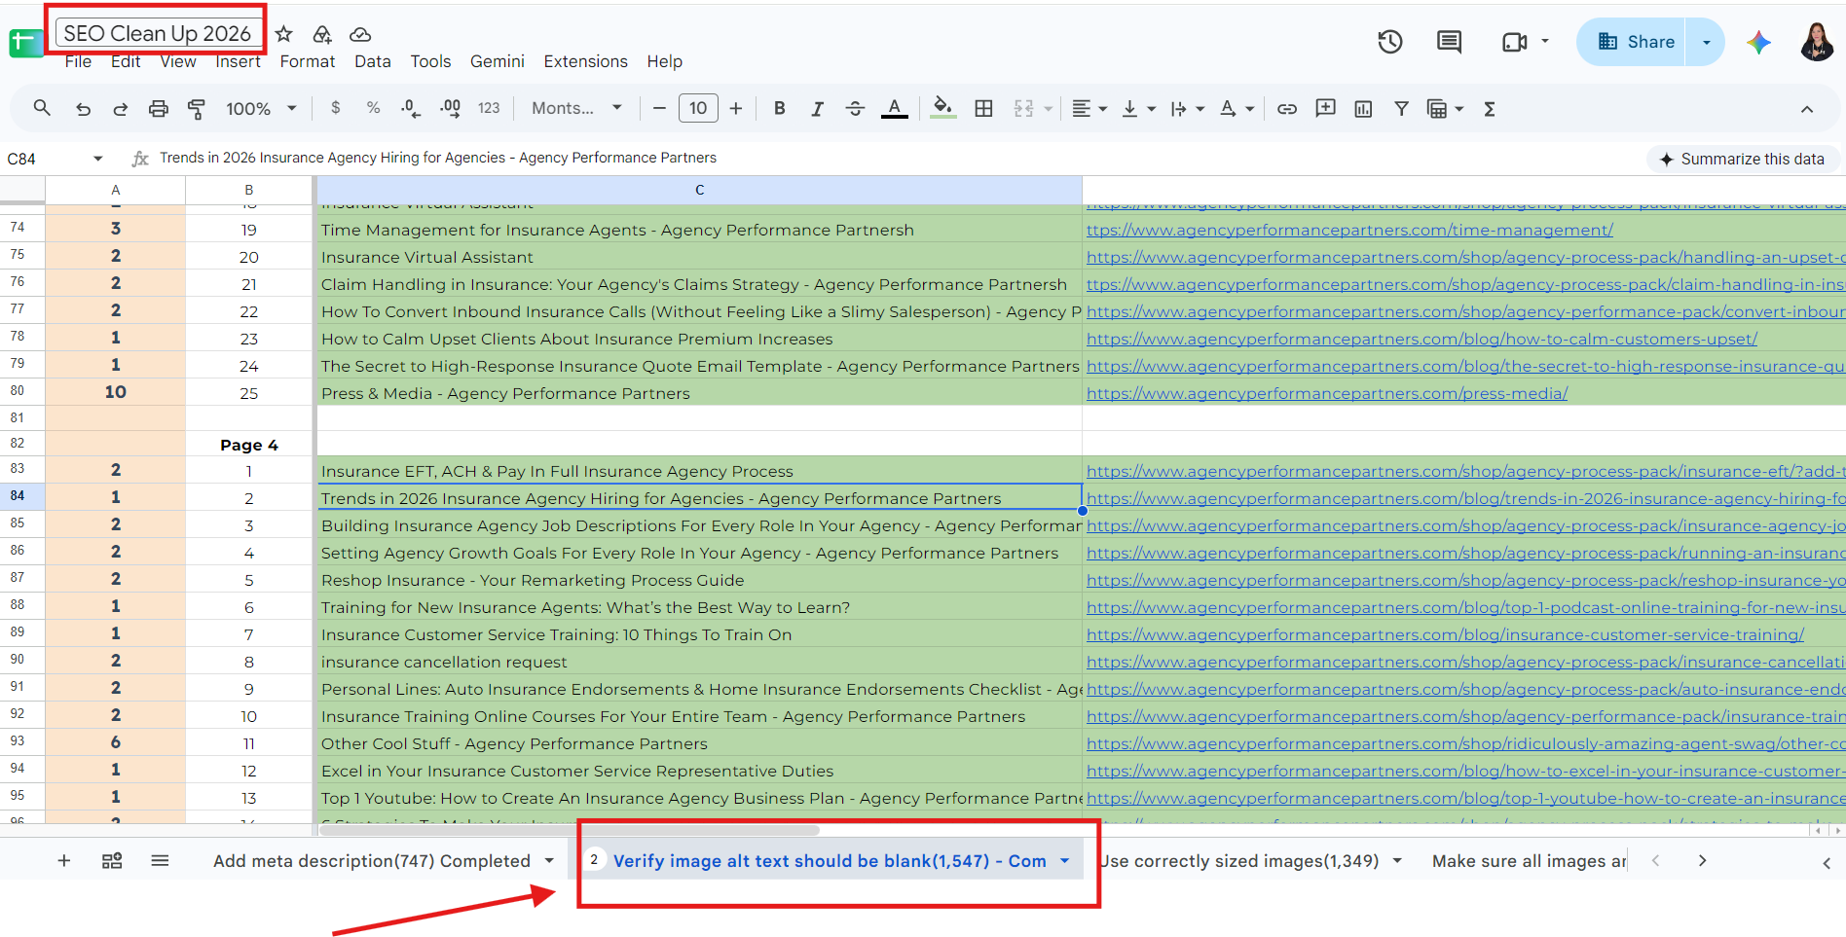Print the spreadsheet
Viewport: 1846px width, 937px height.
159,109
